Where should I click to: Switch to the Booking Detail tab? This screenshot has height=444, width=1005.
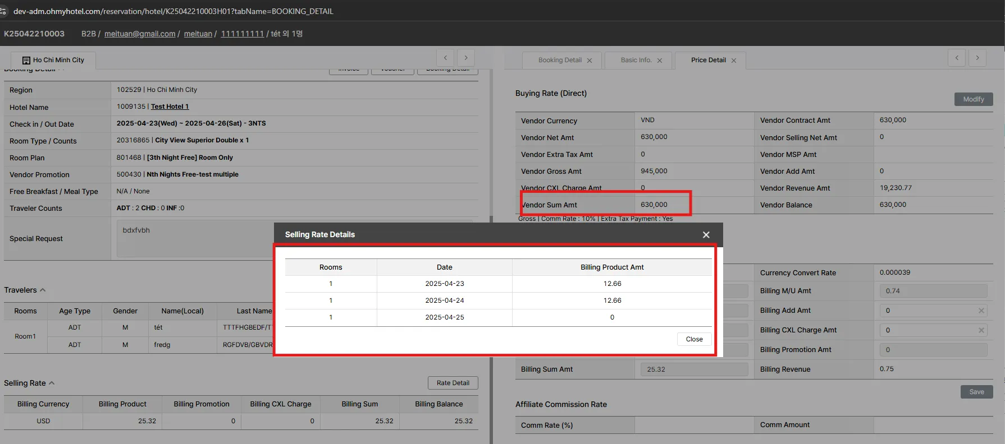[x=559, y=60]
